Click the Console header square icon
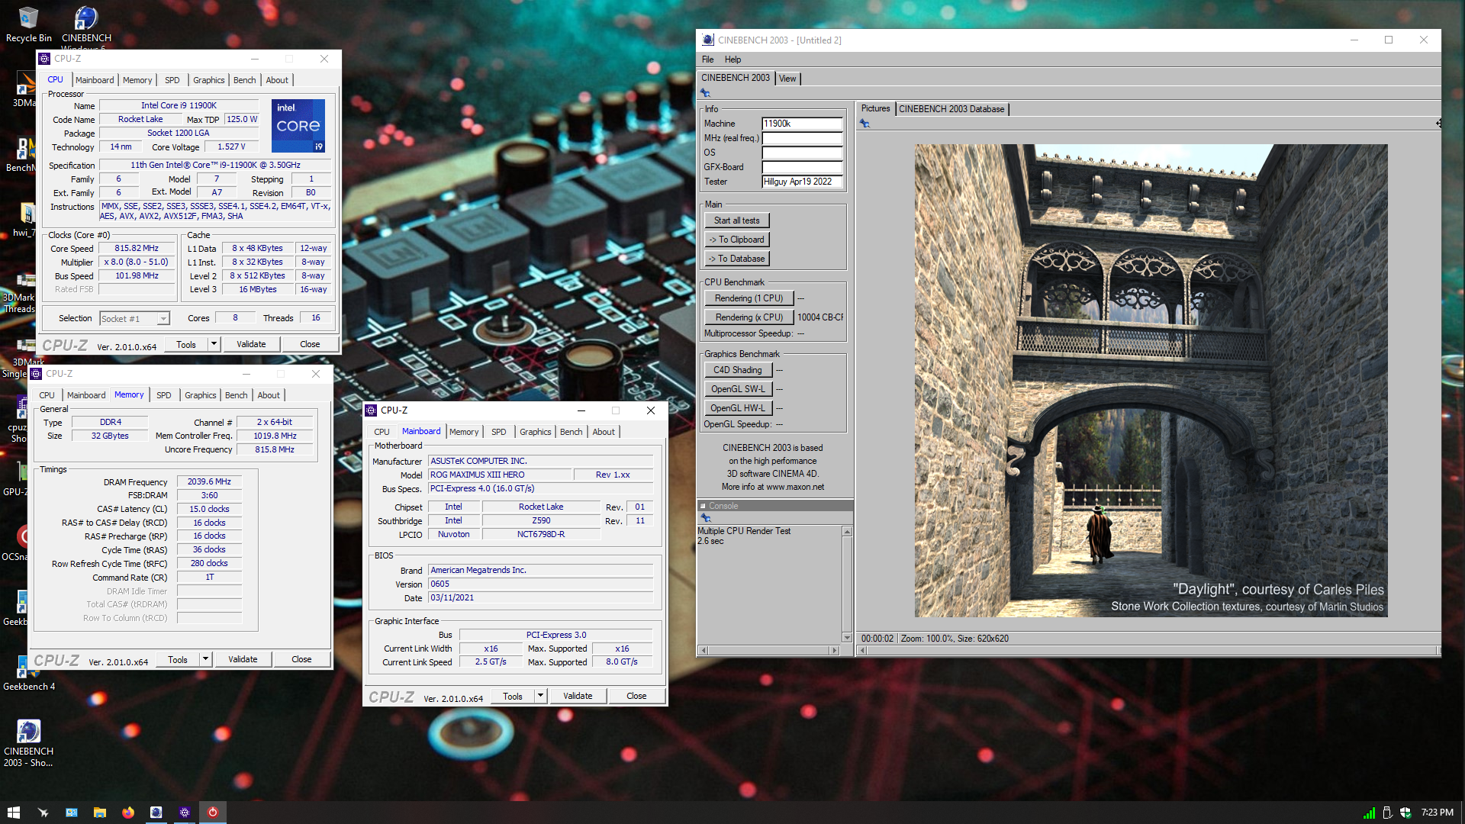The height and width of the screenshot is (824, 1465). pyautogui.click(x=703, y=506)
